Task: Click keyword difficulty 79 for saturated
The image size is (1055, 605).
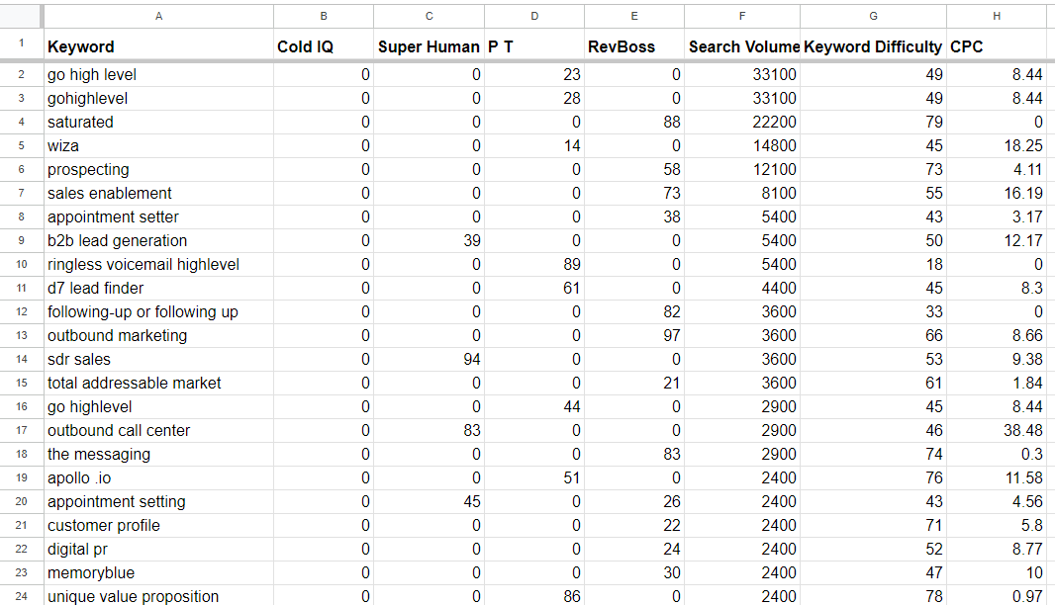Action: click(x=873, y=122)
